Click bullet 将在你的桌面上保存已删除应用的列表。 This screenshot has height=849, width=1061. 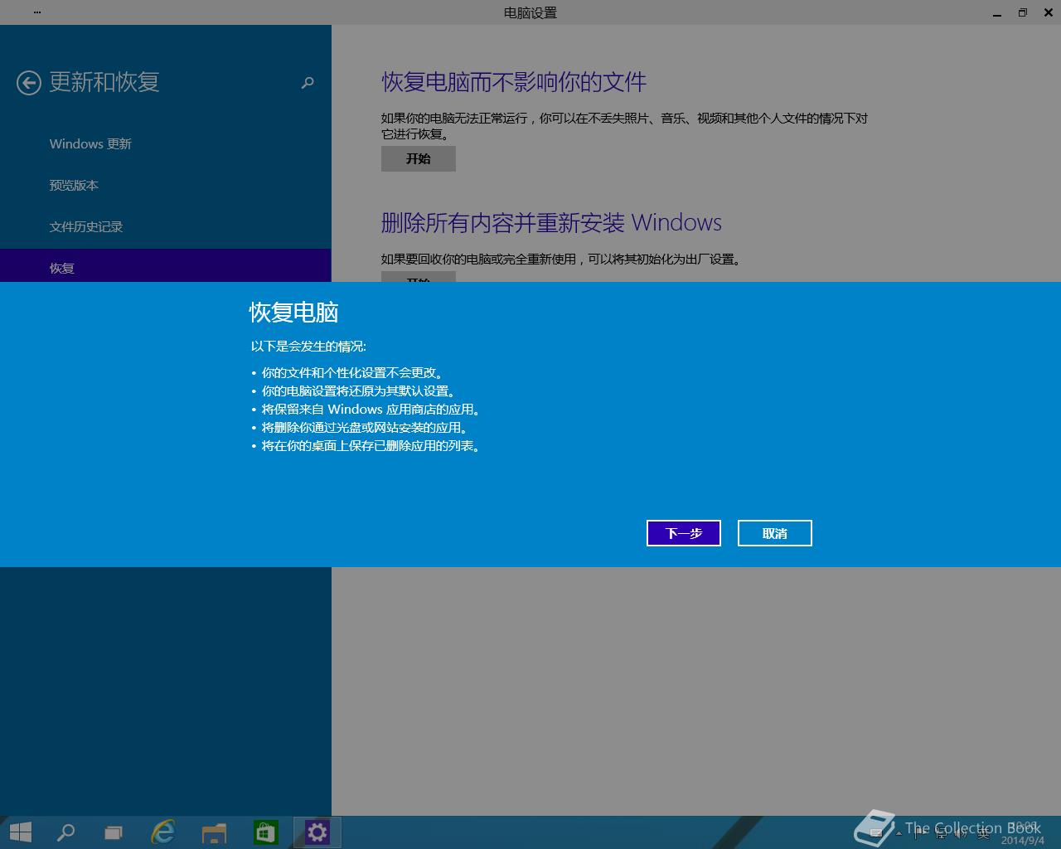371,446
